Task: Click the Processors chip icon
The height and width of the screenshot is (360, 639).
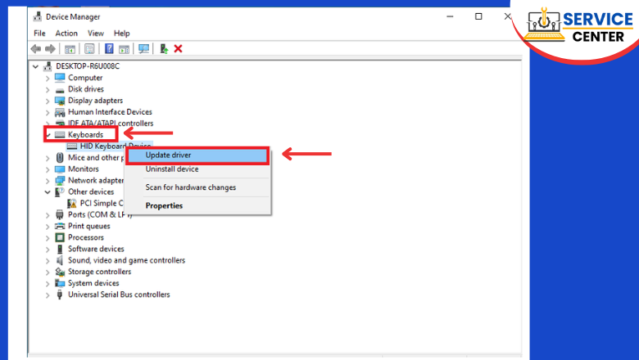Action: coord(60,237)
